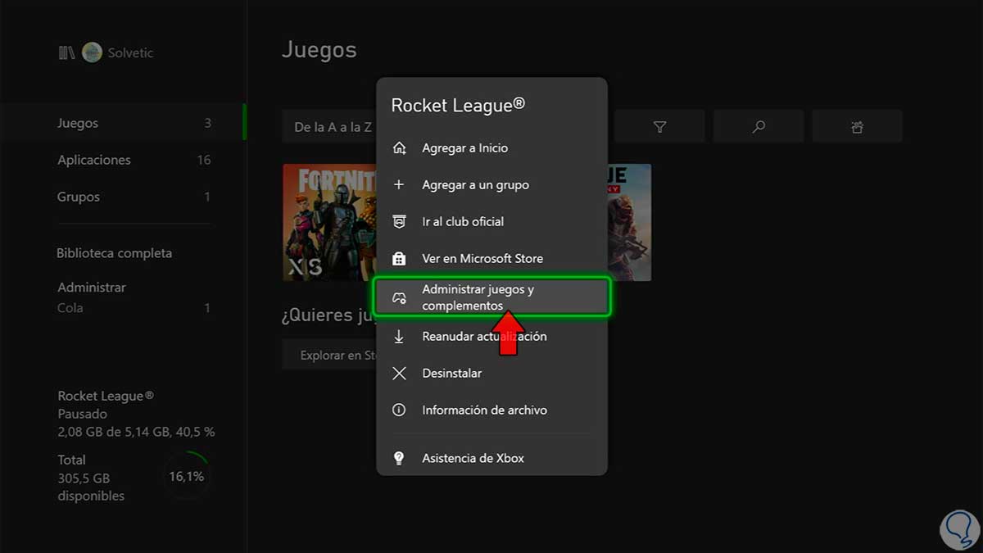
Task: Select Ir al club oficial
Action: pos(491,222)
